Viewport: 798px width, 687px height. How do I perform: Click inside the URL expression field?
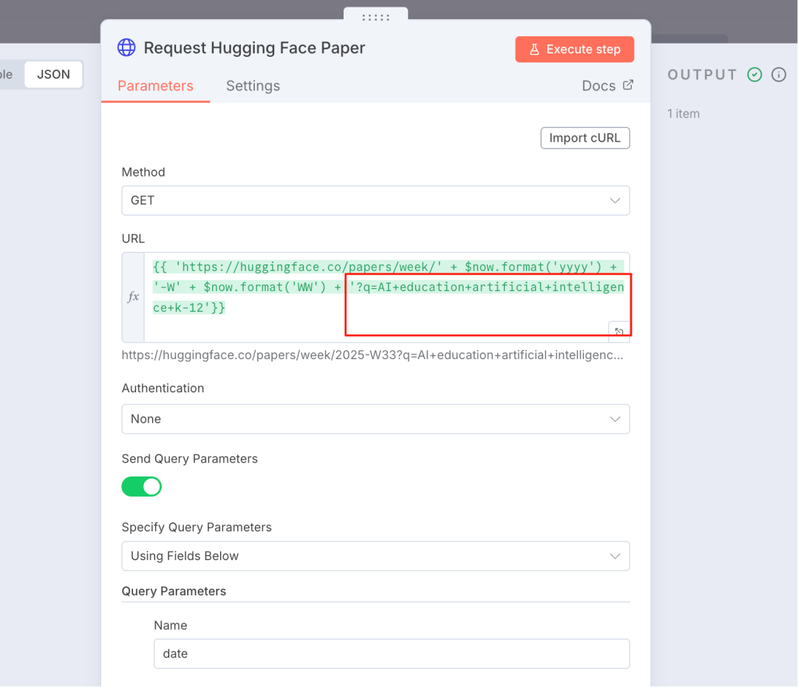click(x=386, y=297)
